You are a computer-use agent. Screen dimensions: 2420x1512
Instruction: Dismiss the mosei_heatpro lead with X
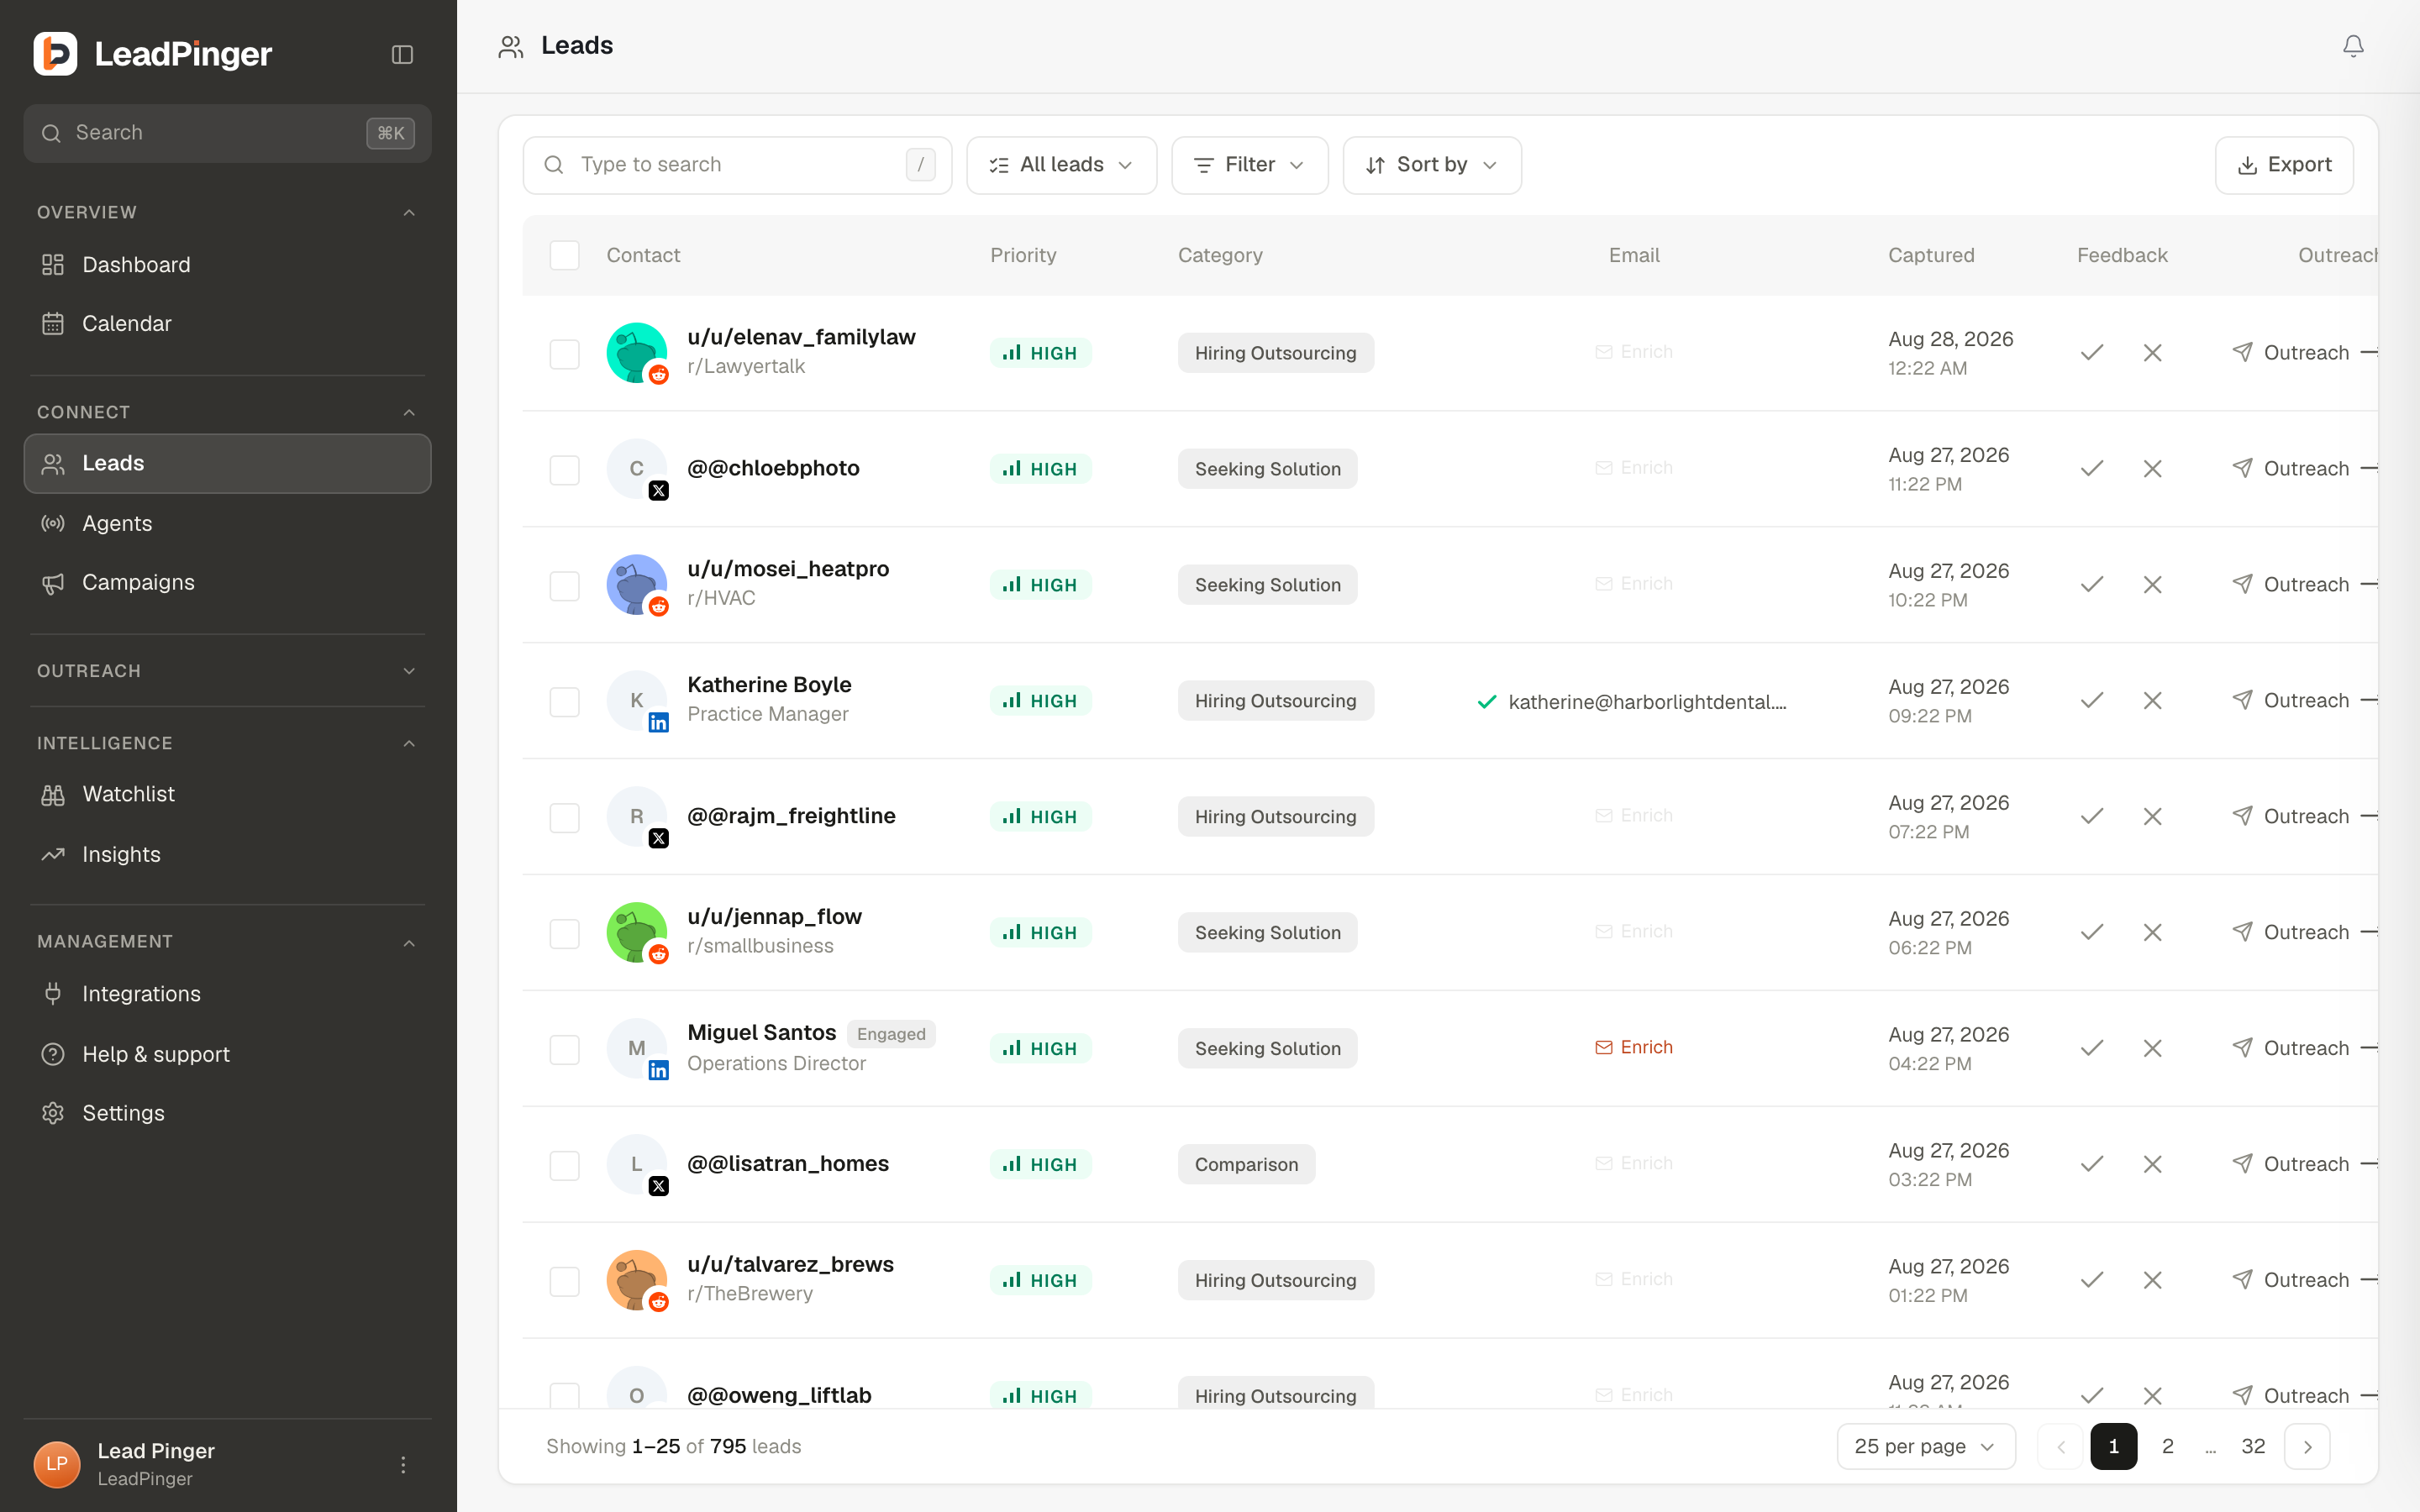point(2153,585)
